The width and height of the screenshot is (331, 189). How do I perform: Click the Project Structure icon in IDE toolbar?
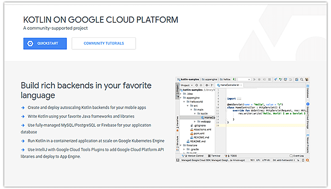pyautogui.click(x=296, y=79)
